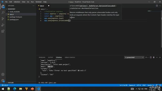
Task: Click Visual Studio Code taskbar icon
Action: coord(38,89)
